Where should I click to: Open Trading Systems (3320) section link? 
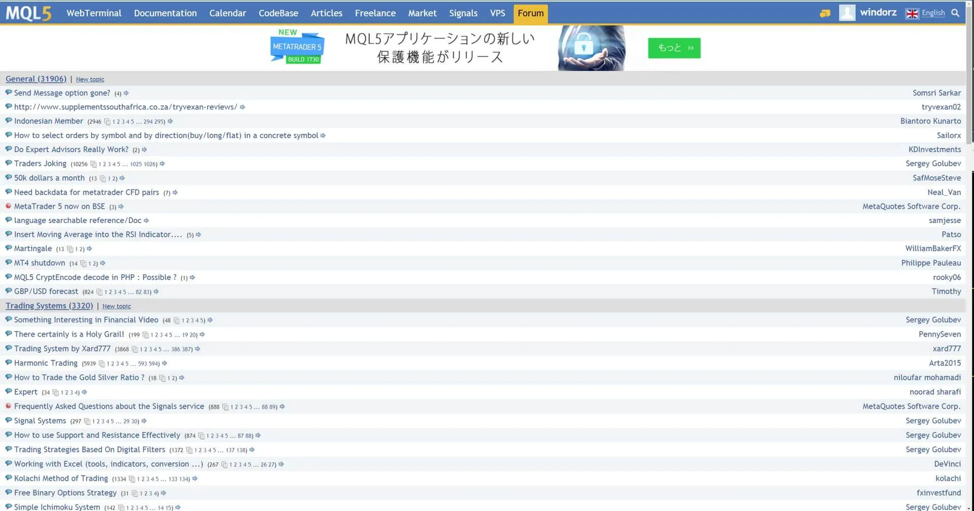click(49, 306)
